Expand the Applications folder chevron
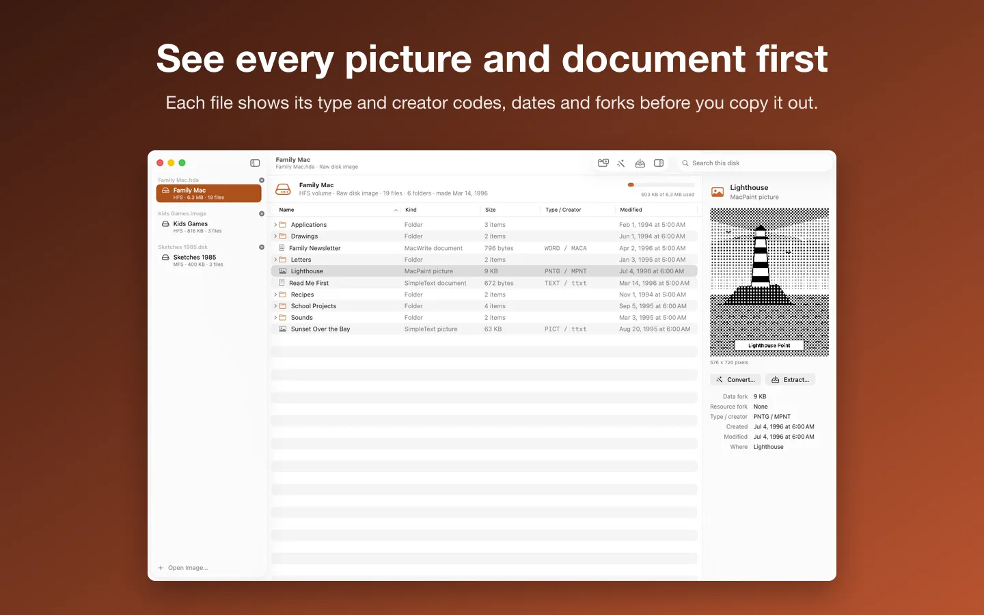984x615 pixels. [x=275, y=225]
